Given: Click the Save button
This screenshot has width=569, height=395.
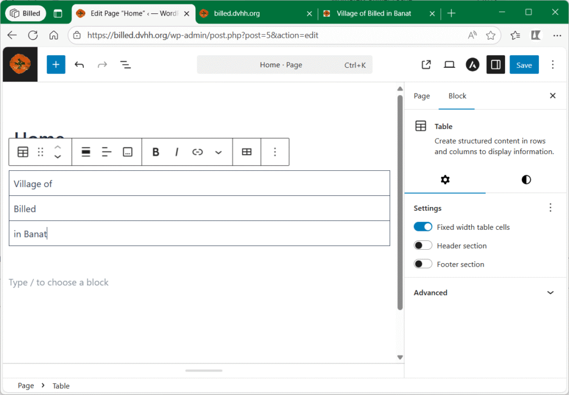Looking at the screenshot, I should [524, 65].
